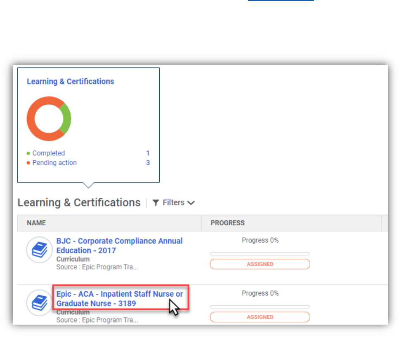Click the chevron next to Filters
The width and height of the screenshot is (401, 337).
(x=191, y=203)
